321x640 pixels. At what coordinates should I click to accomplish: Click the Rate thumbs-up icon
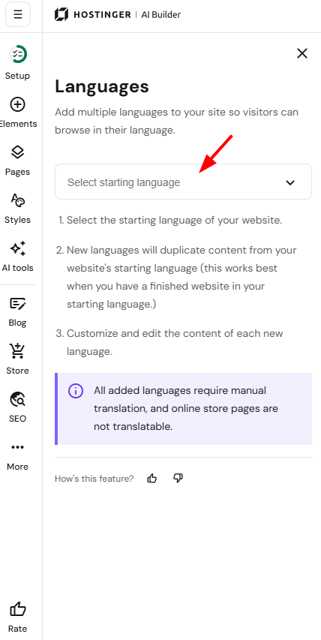pos(17,610)
